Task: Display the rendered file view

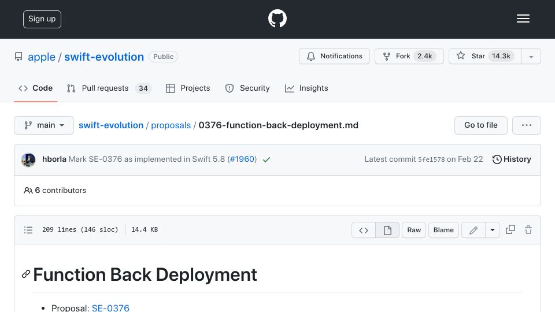Action: [x=387, y=231]
